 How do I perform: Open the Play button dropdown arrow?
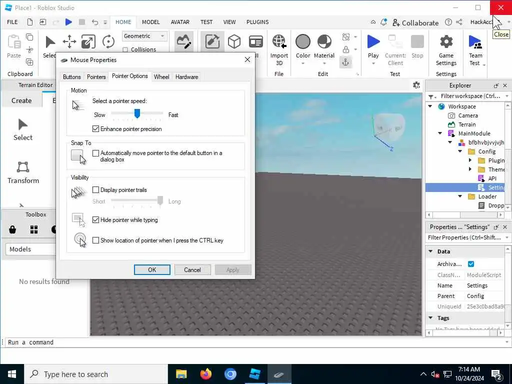pyautogui.click(x=373, y=63)
